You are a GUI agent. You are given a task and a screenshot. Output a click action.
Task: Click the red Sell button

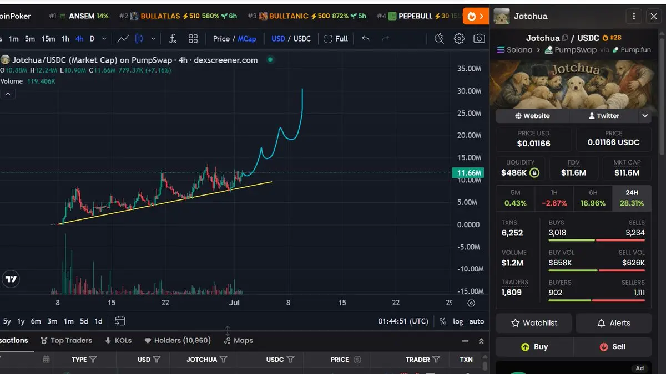pos(612,347)
